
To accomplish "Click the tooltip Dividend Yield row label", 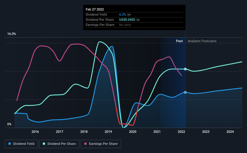I will point(96,14).
